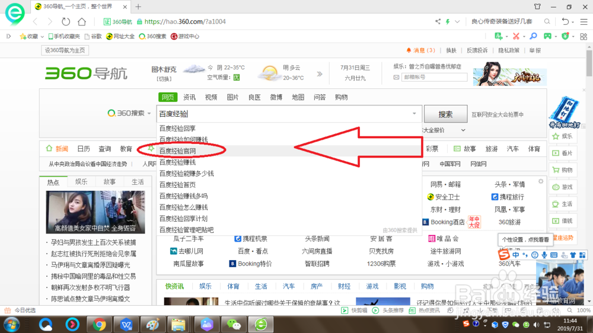The width and height of the screenshot is (593, 333).
Task: Open 消息 (3) notifications
Action: coord(420,50)
